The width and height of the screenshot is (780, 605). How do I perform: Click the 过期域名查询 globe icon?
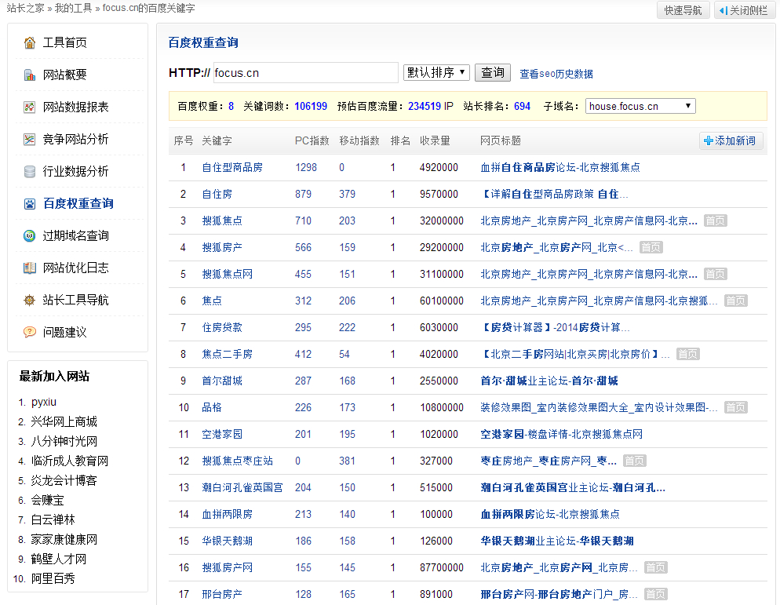pos(30,236)
